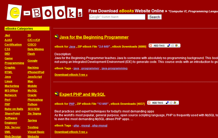Open the HTML category

click(x=8, y=72)
